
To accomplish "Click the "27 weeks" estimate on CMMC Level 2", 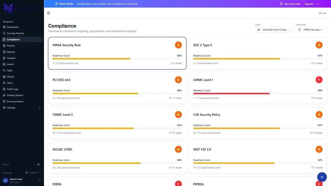I will (x=176, y=133).
